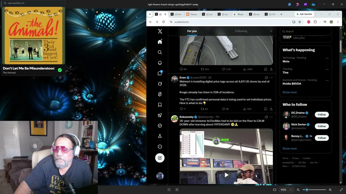346x194 pixels.
Task: Bookmark this page with the star icon
Action: click(300, 22)
